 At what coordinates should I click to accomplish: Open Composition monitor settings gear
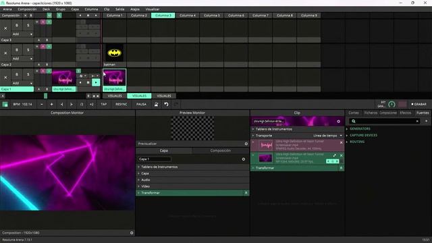[132, 233]
